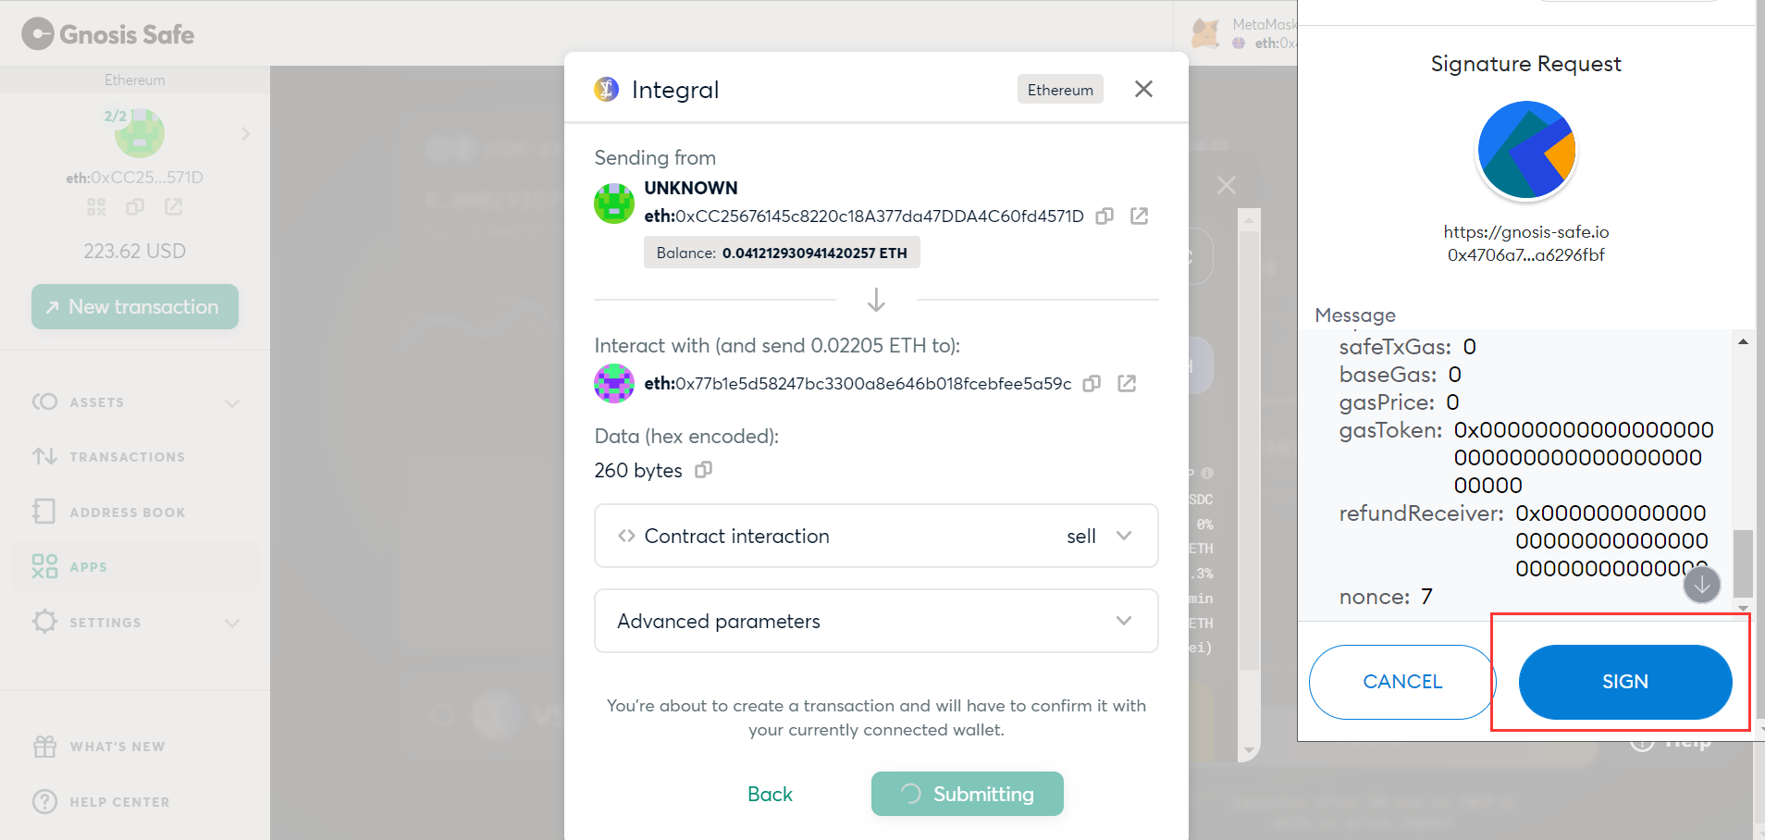Image resolution: width=1765 pixels, height=840 pixels.
Task: Copy the sender address icon
Action: coord(1105,216)
